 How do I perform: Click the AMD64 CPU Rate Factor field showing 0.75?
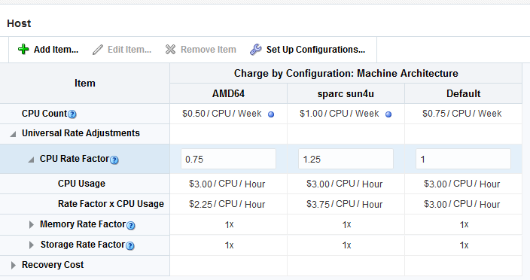pyautogui.click(x=229, y=159)
